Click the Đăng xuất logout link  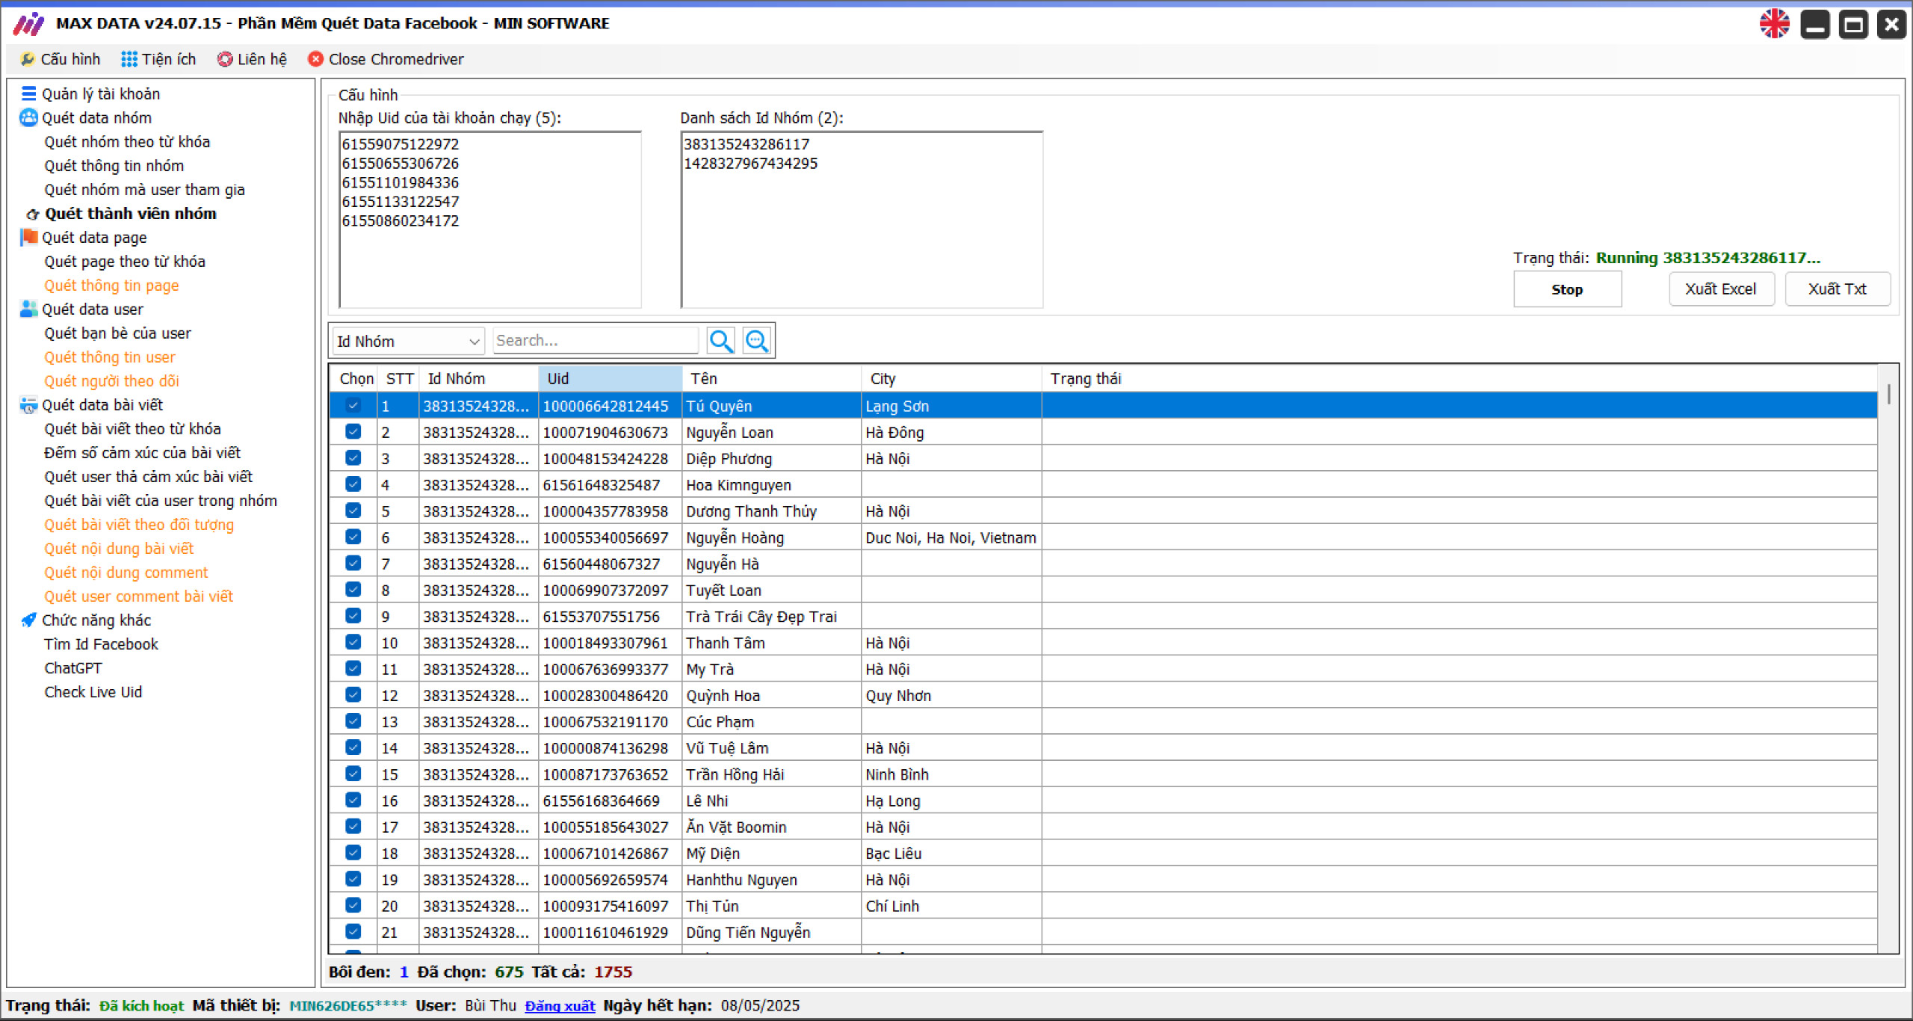(560, 1005)
